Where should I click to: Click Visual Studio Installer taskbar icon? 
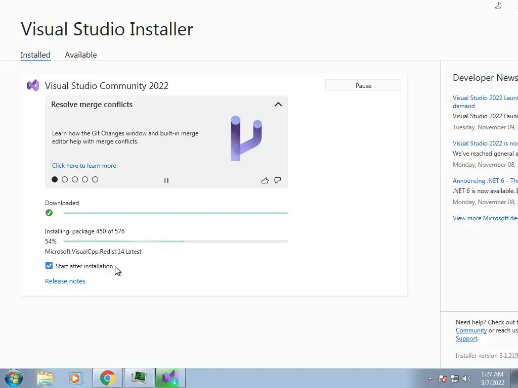170,378
